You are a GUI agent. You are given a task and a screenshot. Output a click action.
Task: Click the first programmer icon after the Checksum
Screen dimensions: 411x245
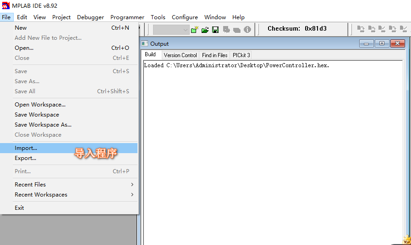pyautogui.click(x=361, y=29)
